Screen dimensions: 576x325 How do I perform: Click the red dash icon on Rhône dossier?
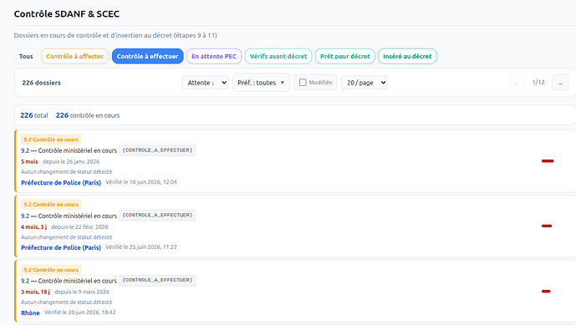pyautogui.click(x=546, y=292)
